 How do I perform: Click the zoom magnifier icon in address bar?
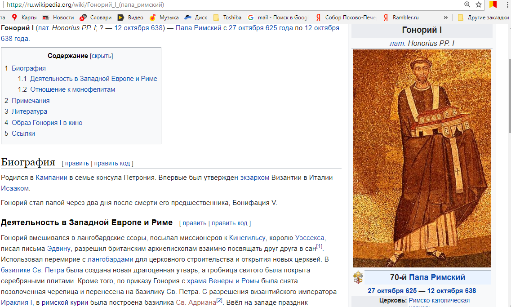coord(467,4)
